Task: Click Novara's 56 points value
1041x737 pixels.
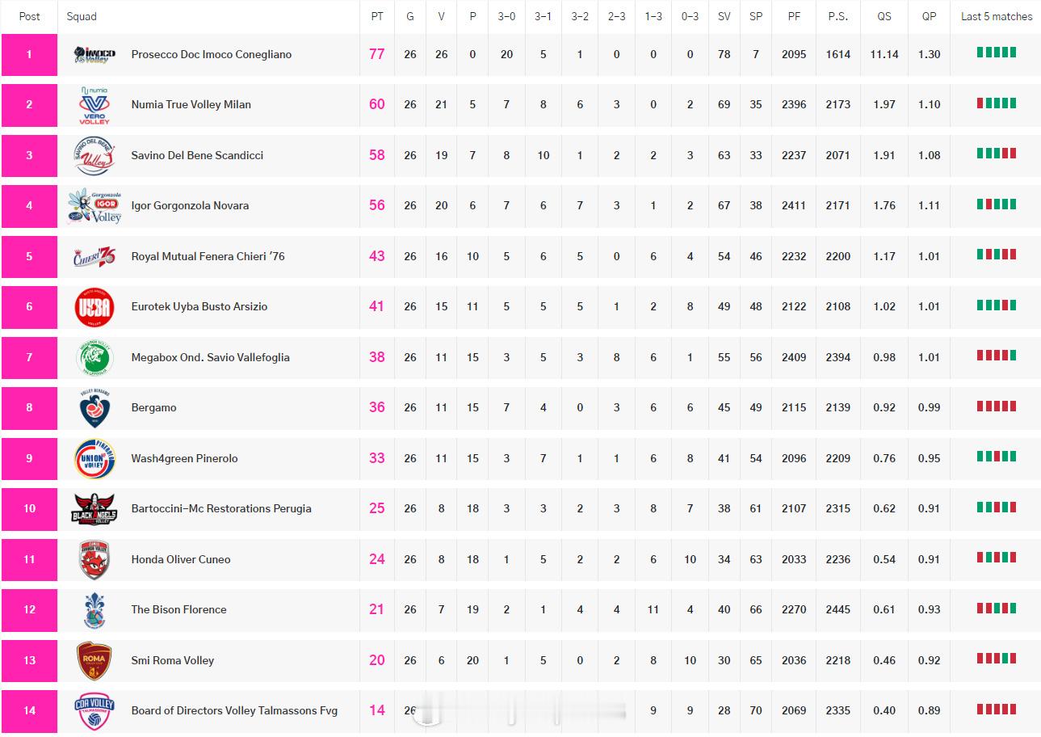Action: pos(377,205)
